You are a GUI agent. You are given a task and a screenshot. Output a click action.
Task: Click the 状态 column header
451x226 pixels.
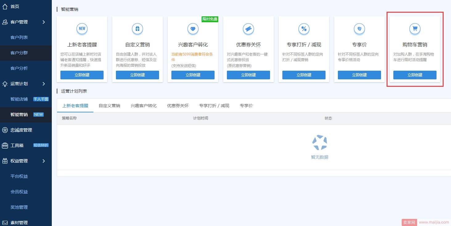328,118
